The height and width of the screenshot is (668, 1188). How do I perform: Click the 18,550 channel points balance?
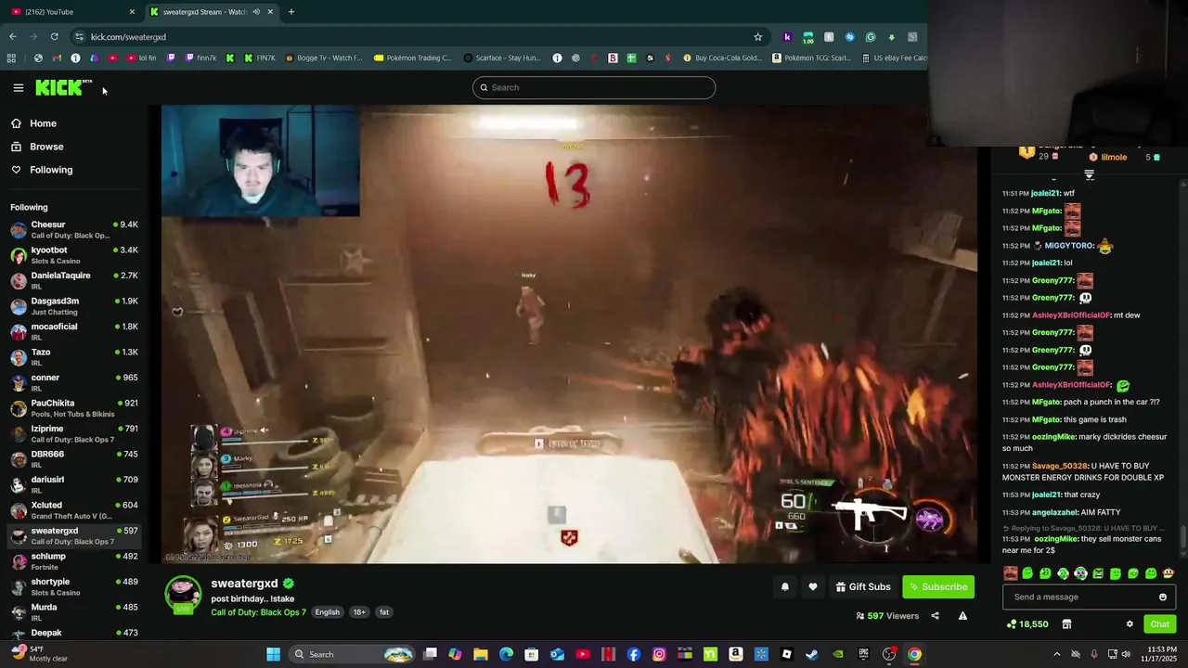pos(1027,624)
